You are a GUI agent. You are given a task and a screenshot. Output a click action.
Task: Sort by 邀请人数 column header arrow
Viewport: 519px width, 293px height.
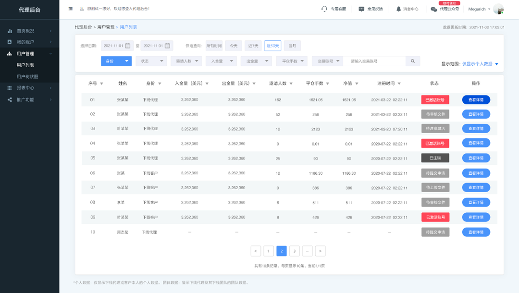pyautogui.click(x=291, y=84)
